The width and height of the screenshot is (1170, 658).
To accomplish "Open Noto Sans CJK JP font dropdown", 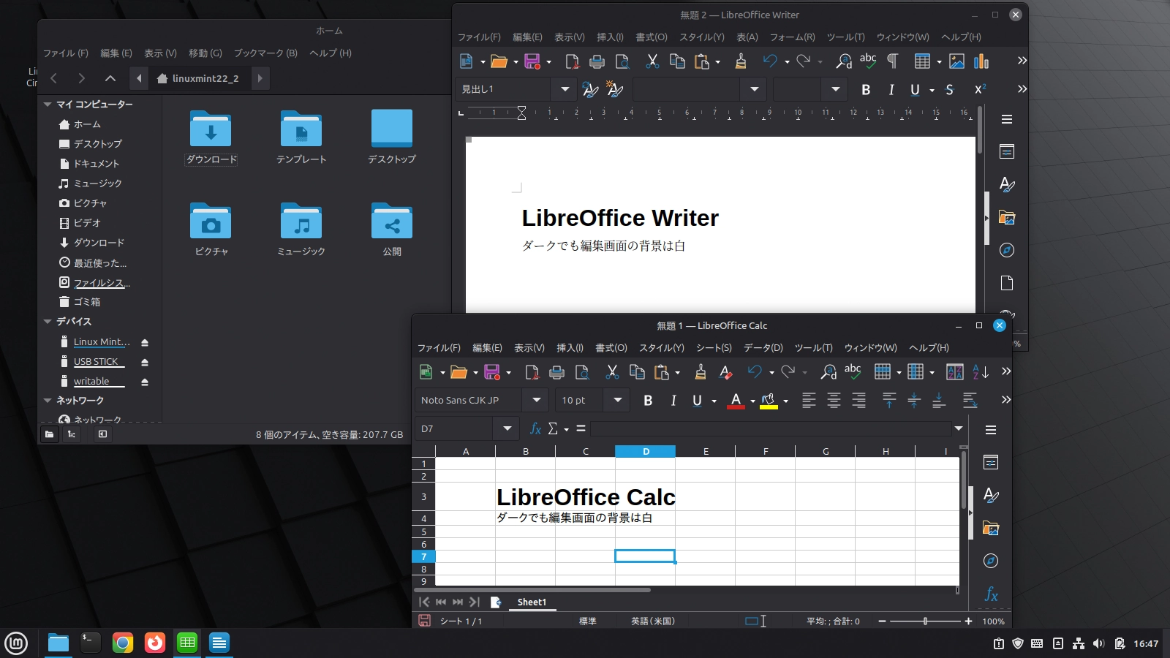I will 537,400.
